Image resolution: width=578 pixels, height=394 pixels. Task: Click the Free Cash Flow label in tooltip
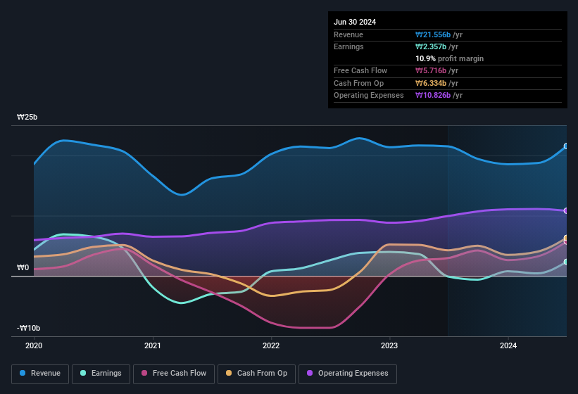[360, 70]
